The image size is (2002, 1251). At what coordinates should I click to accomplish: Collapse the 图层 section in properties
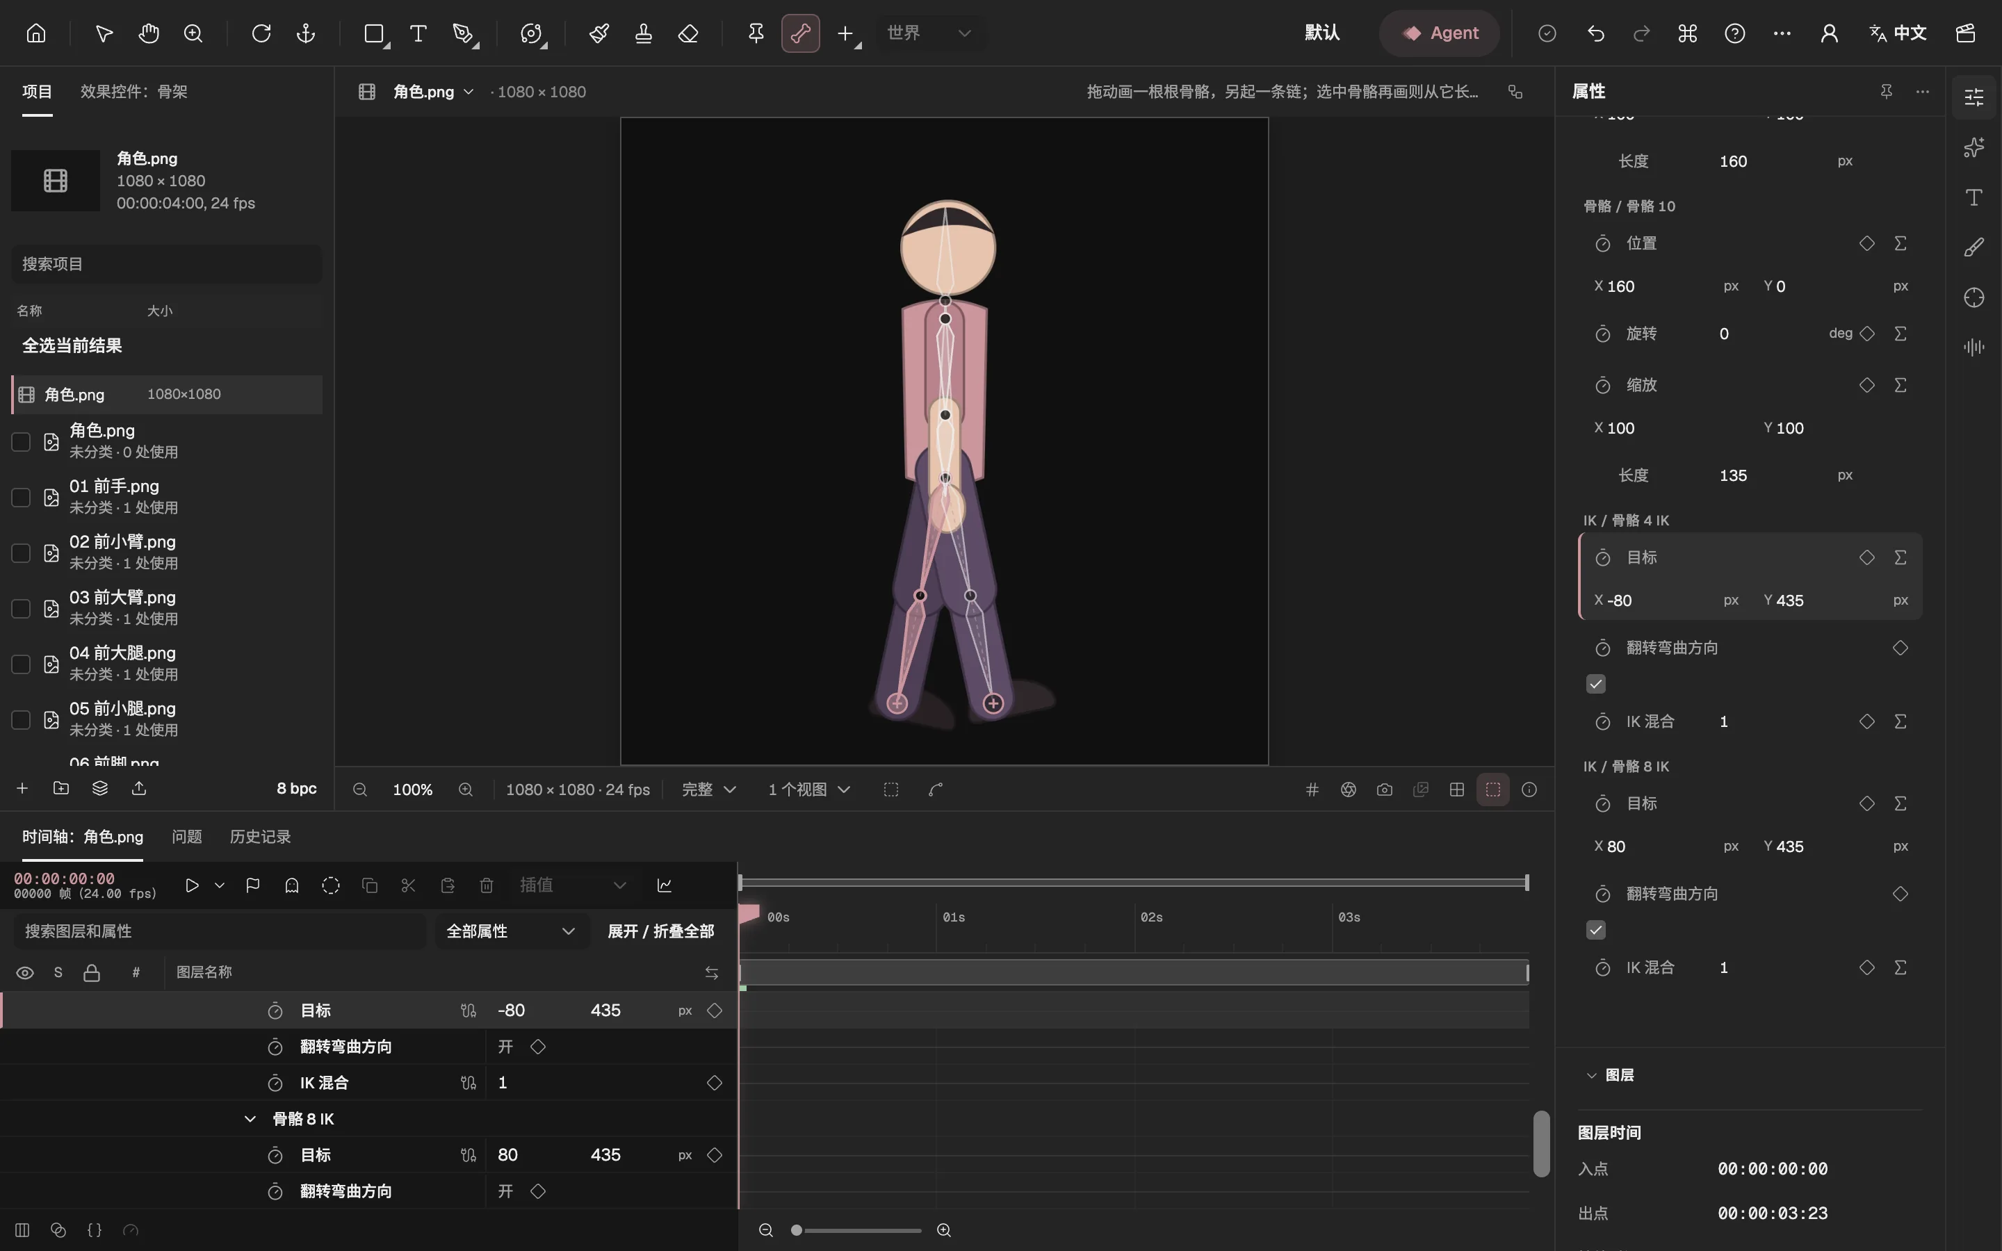[1591, 1074]
